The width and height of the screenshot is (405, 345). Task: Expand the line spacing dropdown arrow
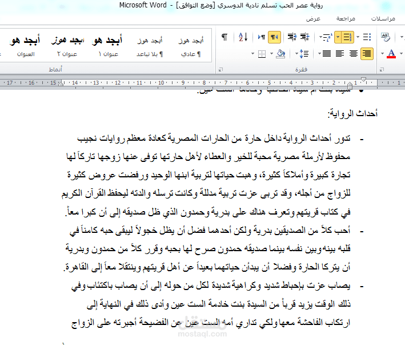[297, 54]
